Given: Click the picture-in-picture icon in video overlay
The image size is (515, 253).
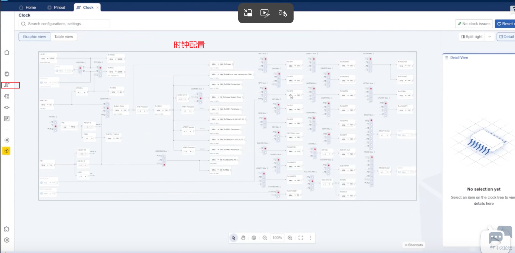Looking at the screenshot, I should tap(248, 13).
